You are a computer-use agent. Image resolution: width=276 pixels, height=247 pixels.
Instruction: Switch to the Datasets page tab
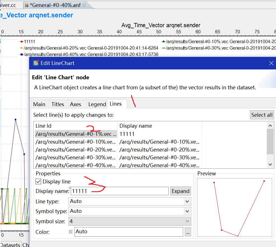click(x=11, y=244)
